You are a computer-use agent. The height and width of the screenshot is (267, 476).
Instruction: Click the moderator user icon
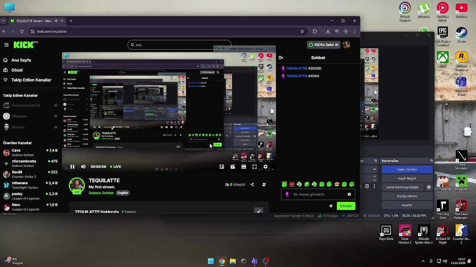[264, 184]
